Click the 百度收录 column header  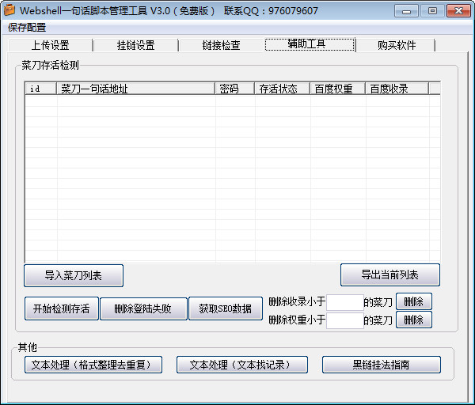(x=397, y=89)
